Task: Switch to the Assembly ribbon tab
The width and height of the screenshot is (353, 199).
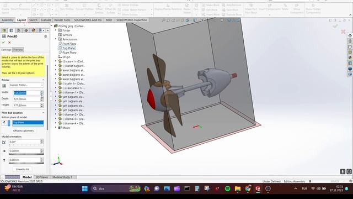Action: (8, 20)
